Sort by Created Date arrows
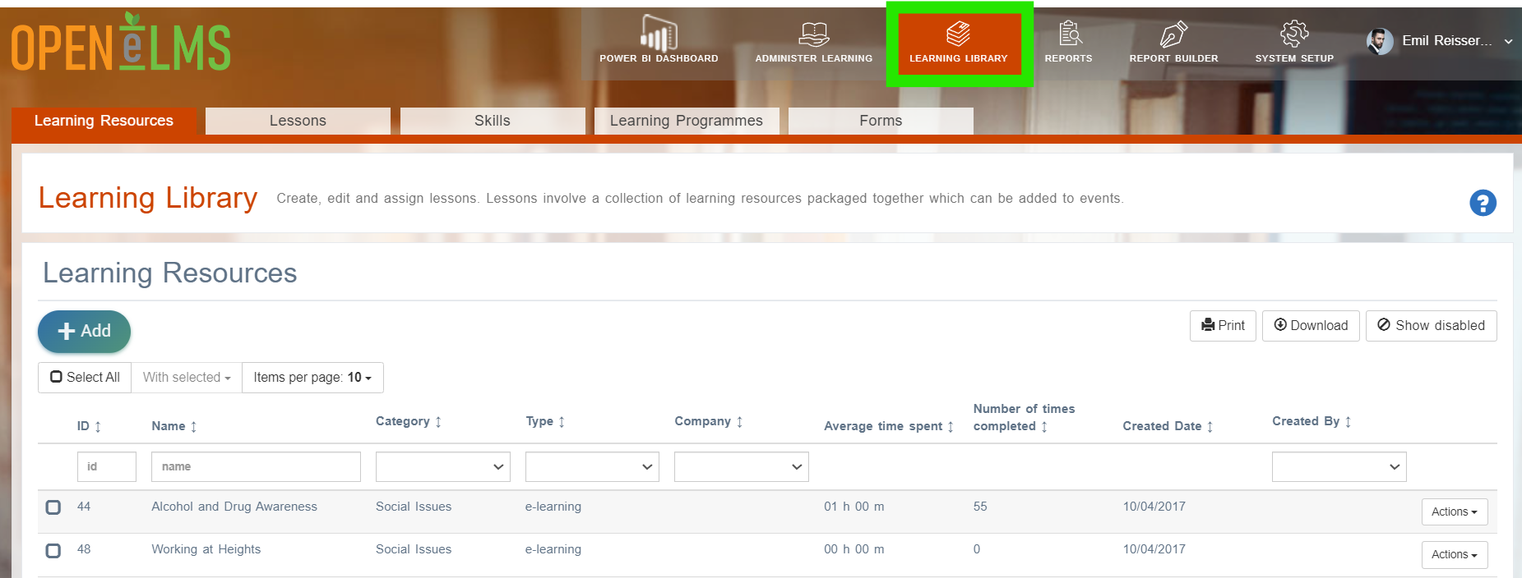The image size is (1522, 578). [1210, 427]
